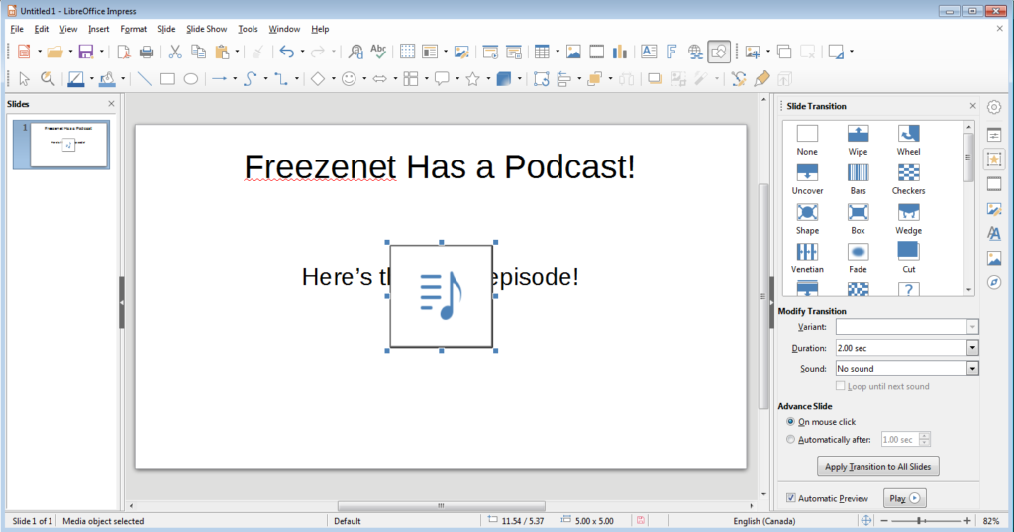Choose the Checkers slide transition
1014x532 pixels.
[908, 179]
